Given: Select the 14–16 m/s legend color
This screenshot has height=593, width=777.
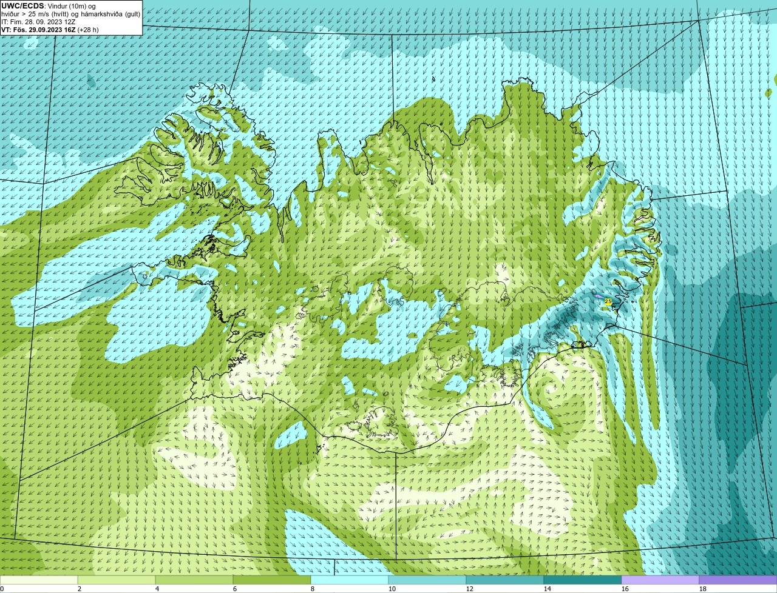Looking at the screenshot, I should click(583, 580).
